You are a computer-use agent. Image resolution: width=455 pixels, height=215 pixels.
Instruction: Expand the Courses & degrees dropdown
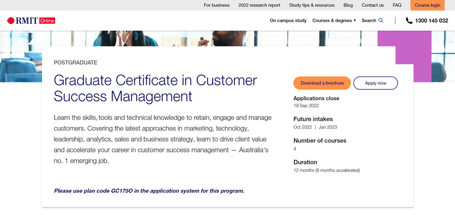click(334, 20)
